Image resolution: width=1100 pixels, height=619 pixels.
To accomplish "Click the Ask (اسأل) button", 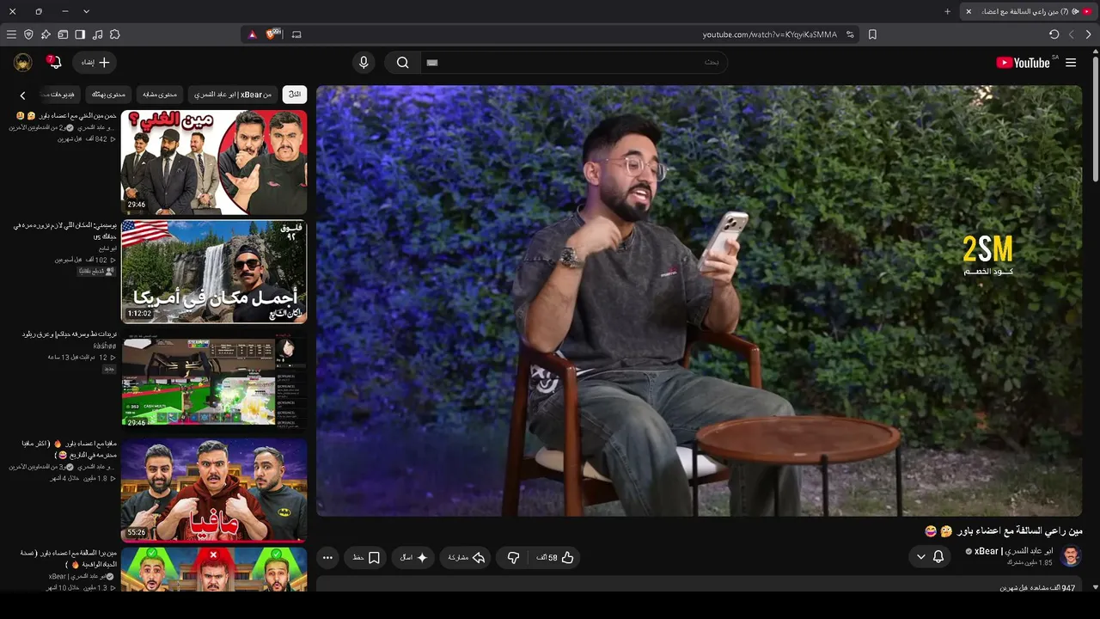I will pos(414,558).
